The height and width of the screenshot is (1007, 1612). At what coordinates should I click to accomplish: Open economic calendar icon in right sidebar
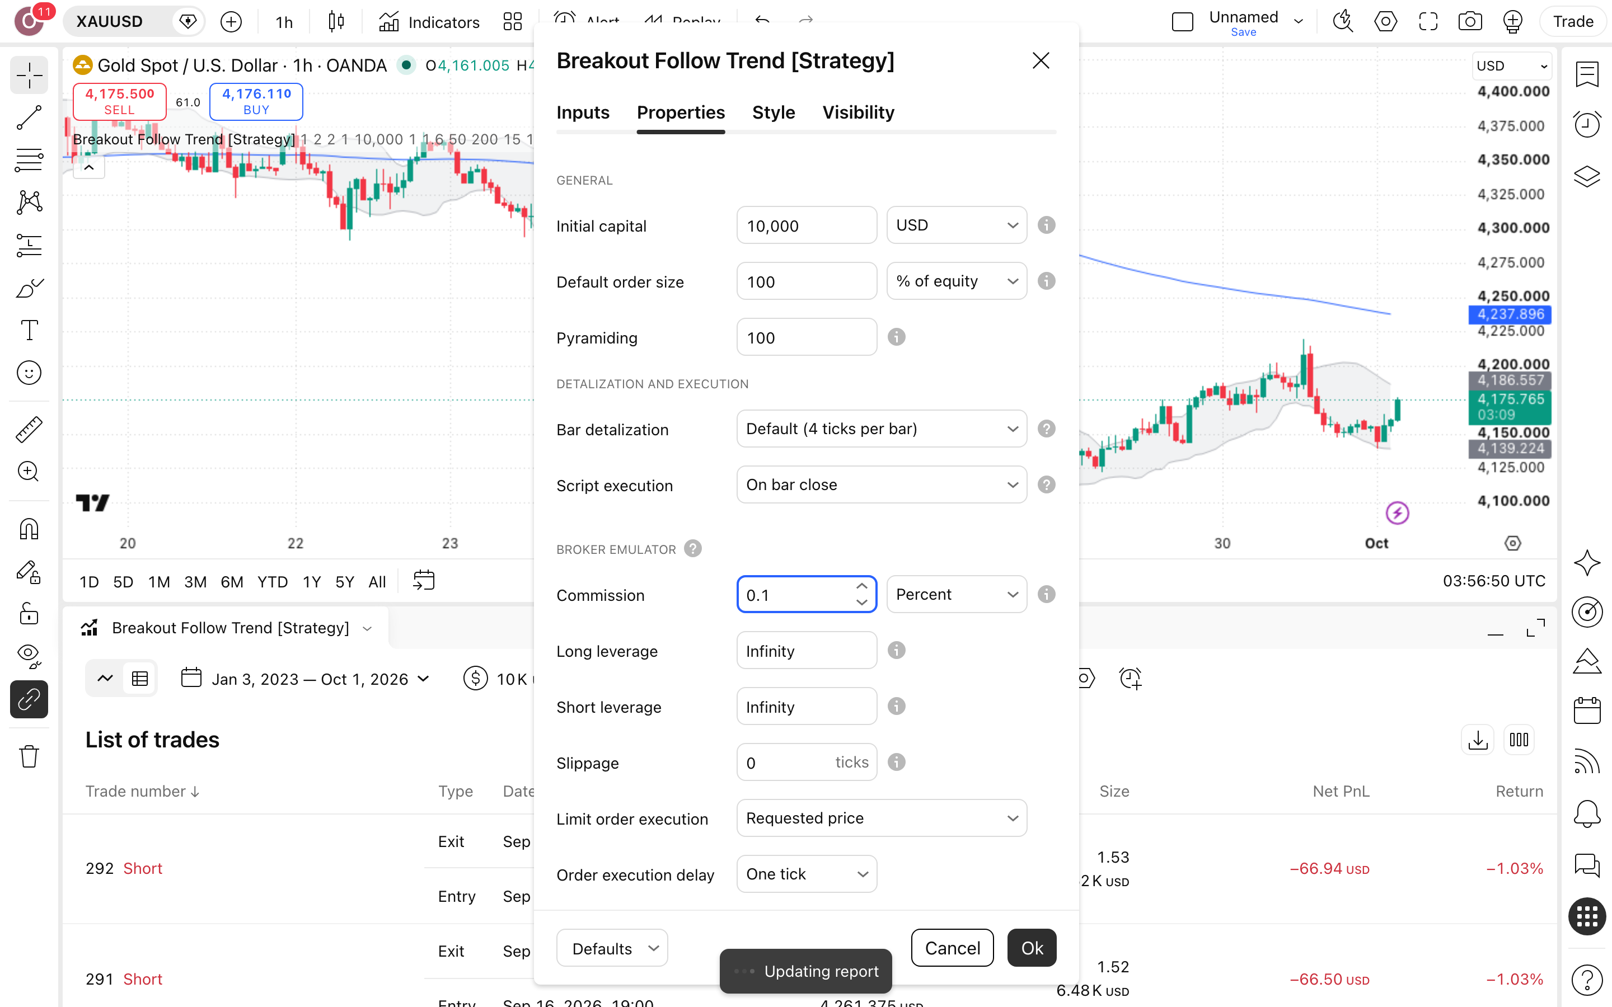[1587, 710]
